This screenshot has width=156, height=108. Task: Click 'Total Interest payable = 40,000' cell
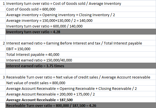coord(81,54)
